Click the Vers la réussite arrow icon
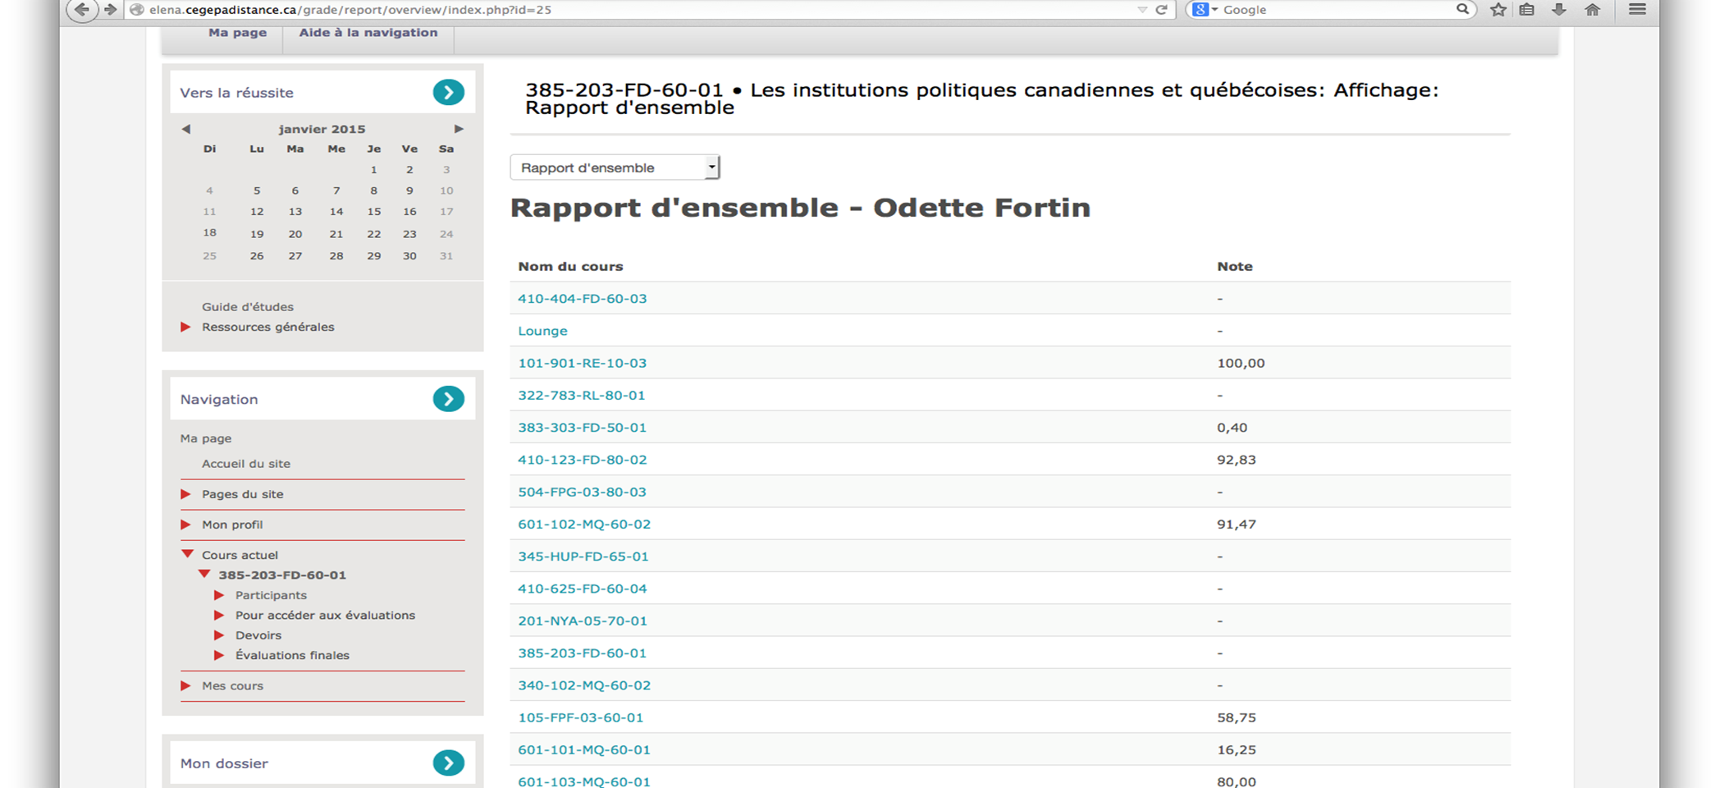 coord(448,92)
